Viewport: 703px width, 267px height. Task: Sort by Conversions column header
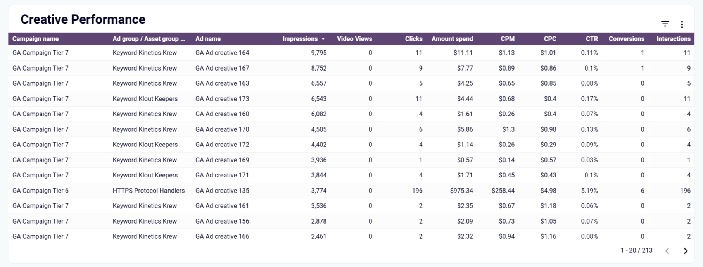pos(626,39)
